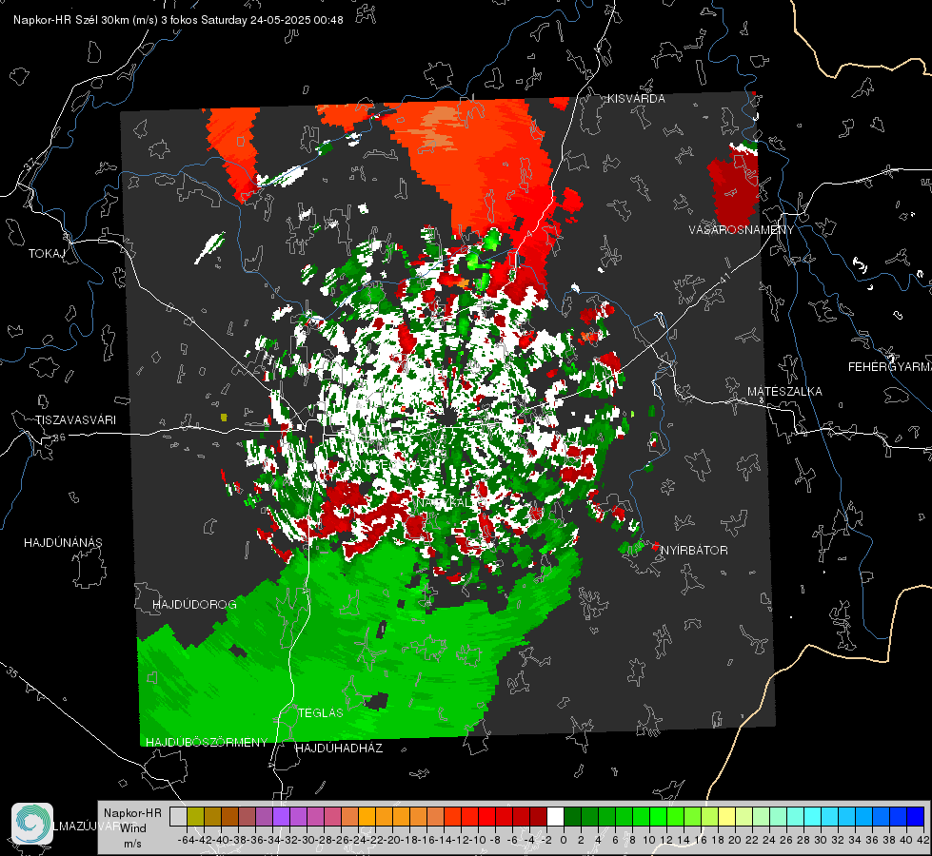
Task: Click the swirl logo icon at bottom left
Action: 32,824
